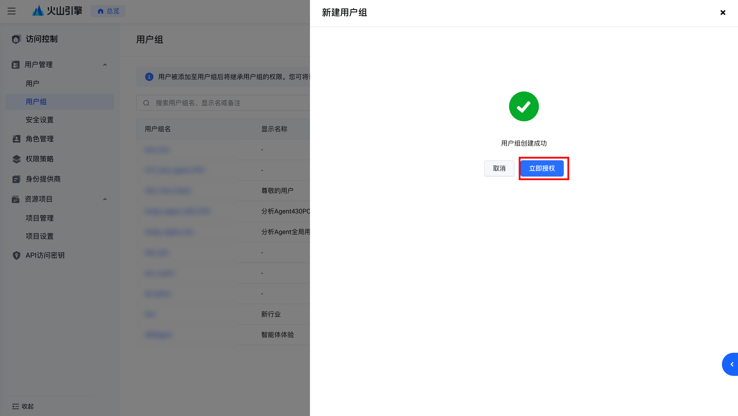The width and height of the screenshot is (738, 416).
Task: Open the 总览 overview tab
Action: coord(108,11)
